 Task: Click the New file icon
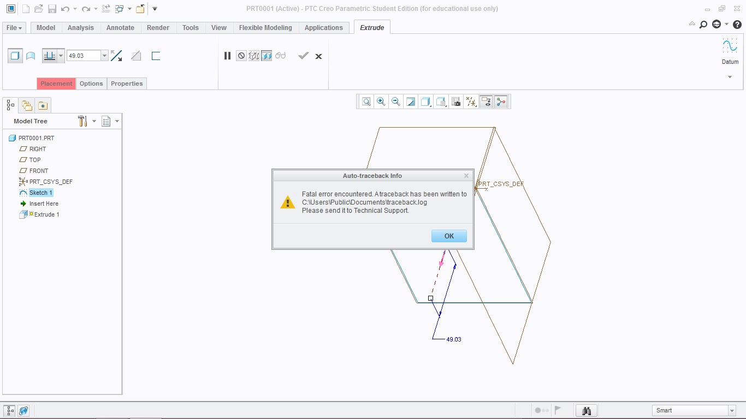point(26,9)
